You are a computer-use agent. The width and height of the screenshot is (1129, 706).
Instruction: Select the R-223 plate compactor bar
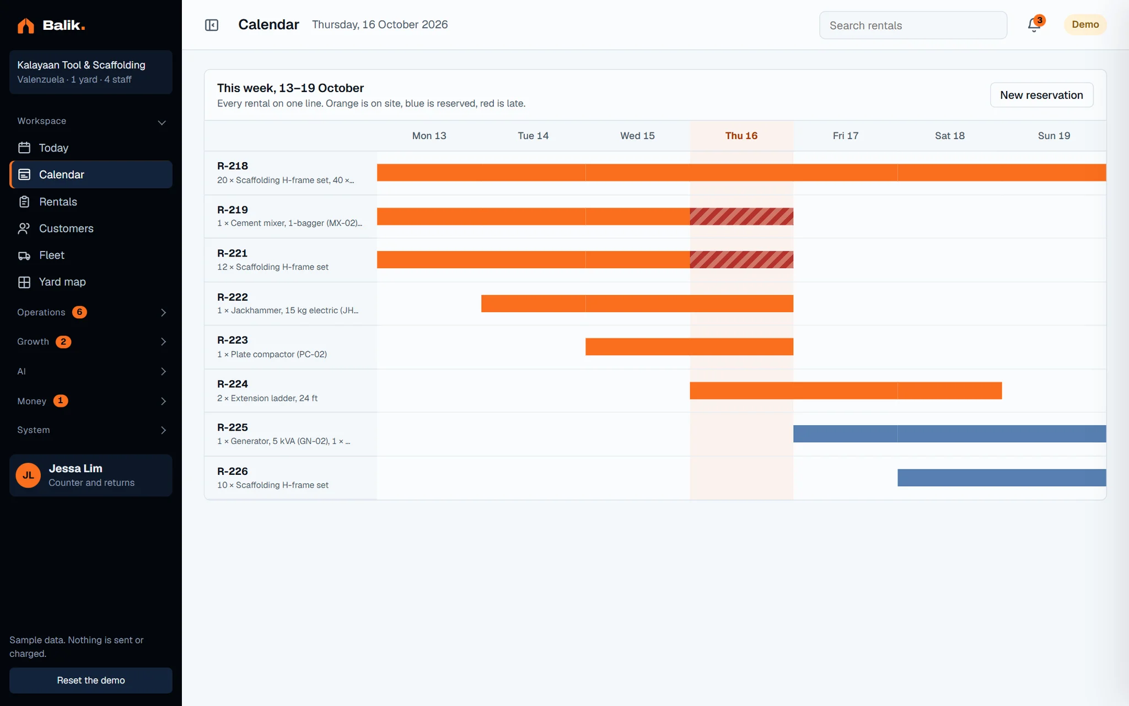click(689, 346)
